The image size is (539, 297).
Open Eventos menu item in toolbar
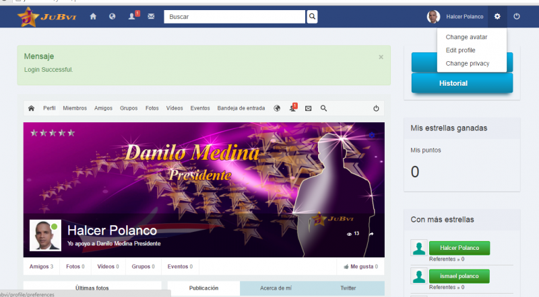pyautogui.click(x=200, y=108)
